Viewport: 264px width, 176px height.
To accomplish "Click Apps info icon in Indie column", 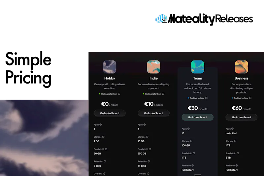I will click(x=145, y=124).
